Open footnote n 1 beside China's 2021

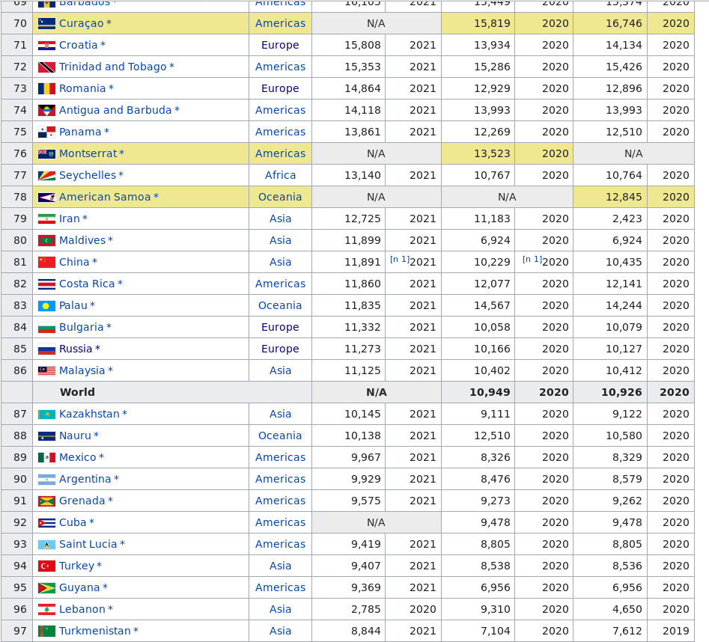point(400,260)
